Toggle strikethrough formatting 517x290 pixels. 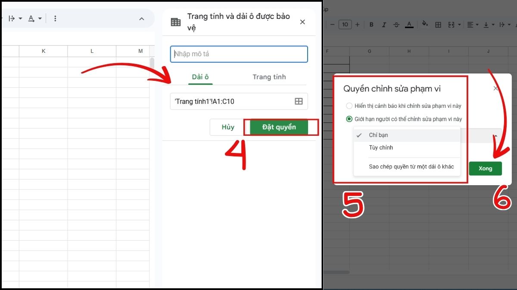(396, 24)
